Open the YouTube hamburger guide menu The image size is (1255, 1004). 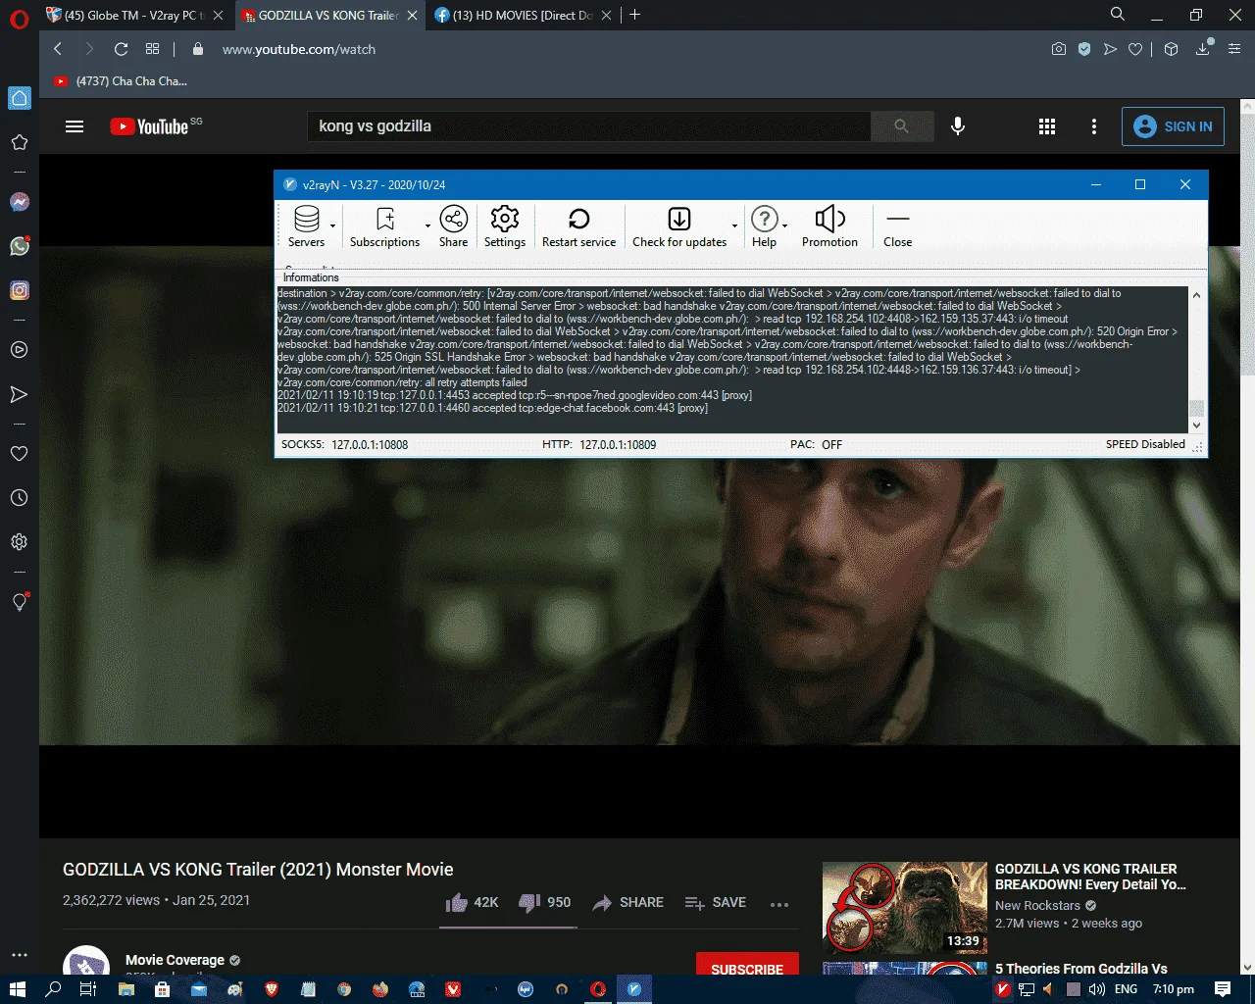(75, 126)
